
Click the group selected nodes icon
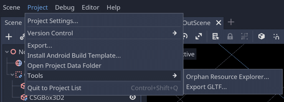click(x=244, y=37)
